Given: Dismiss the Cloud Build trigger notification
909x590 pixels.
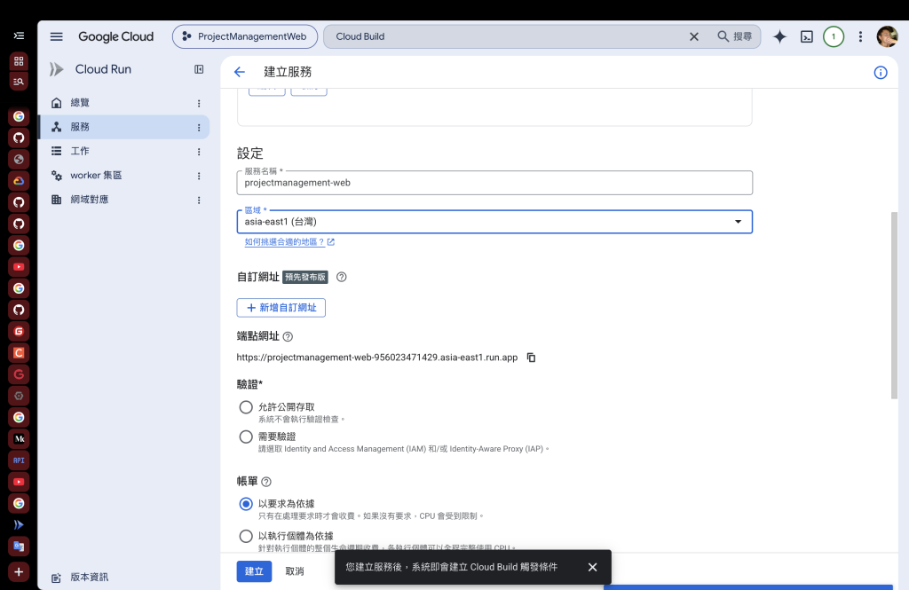Looking at the screenshot, I should tap(592, 568).
